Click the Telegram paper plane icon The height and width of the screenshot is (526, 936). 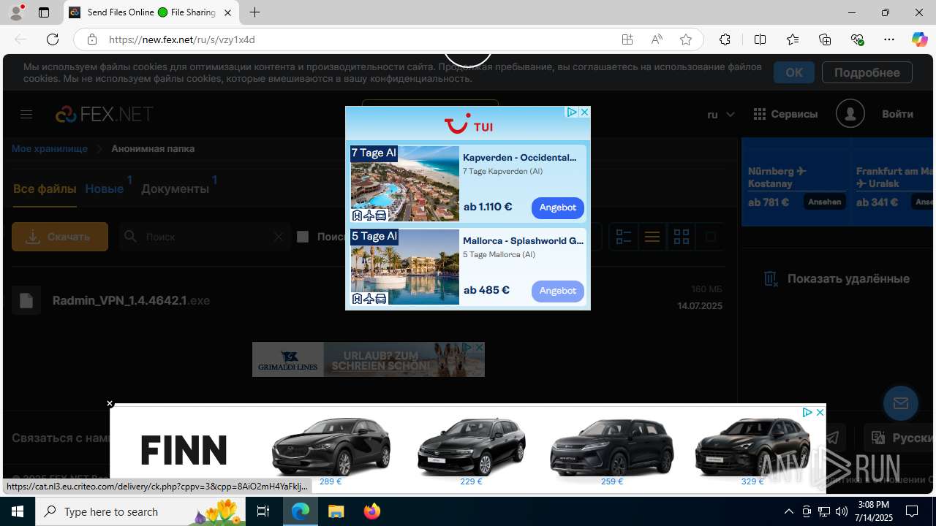click(832, 438)
